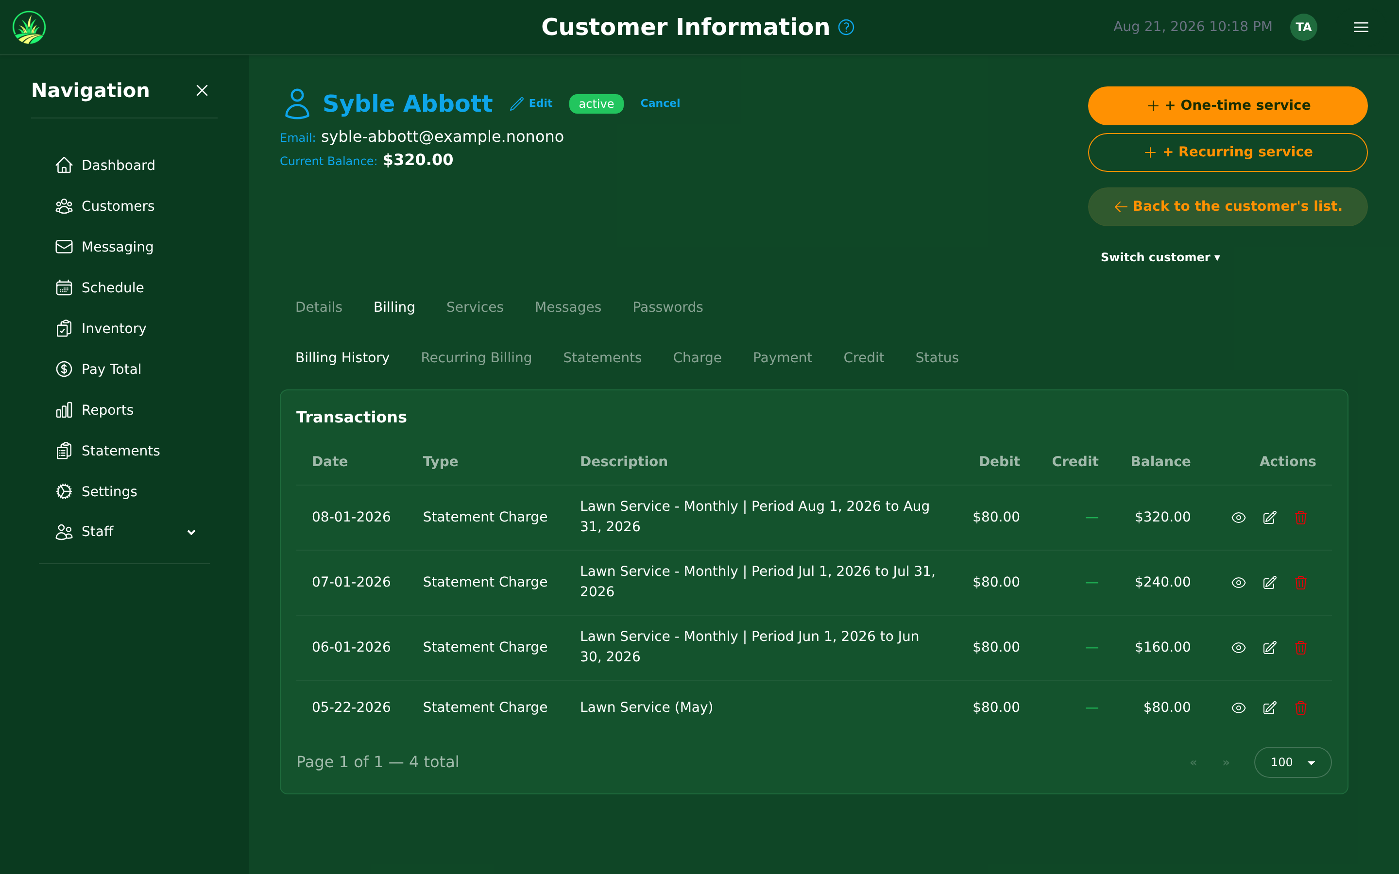Switch to the Messages tab
1399x874 pixels.
(568, 307)
